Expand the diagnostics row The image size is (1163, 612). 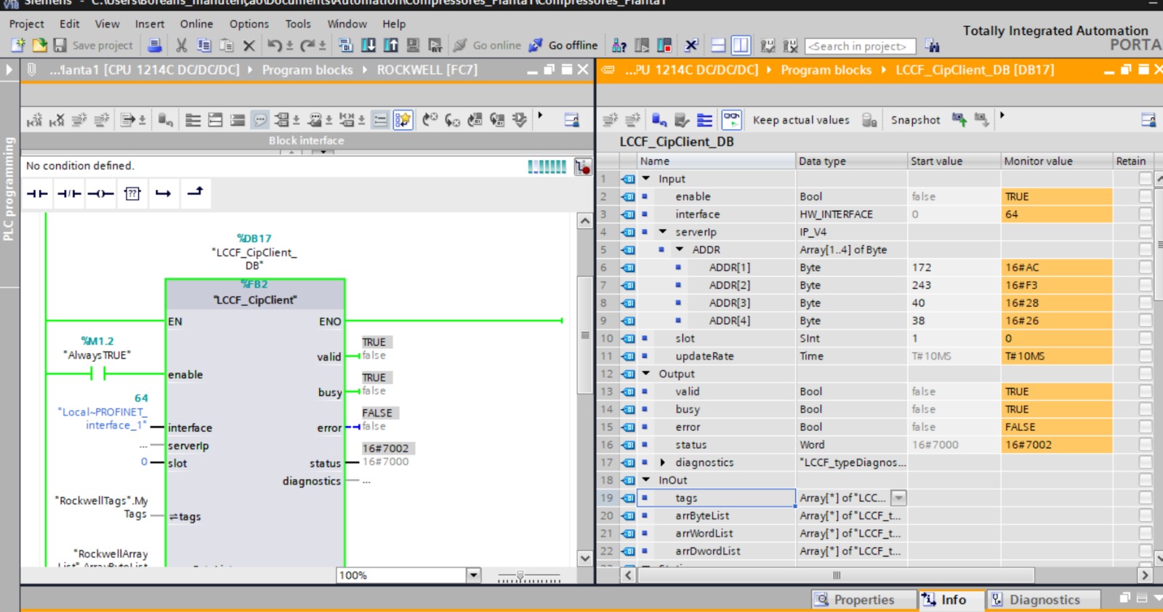[x=662, y=462]
